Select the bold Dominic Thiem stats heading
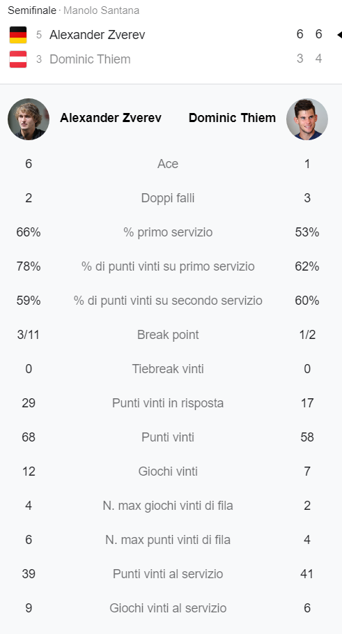The width and height of the screenshot is (342, 634). (x=232, y=118)
